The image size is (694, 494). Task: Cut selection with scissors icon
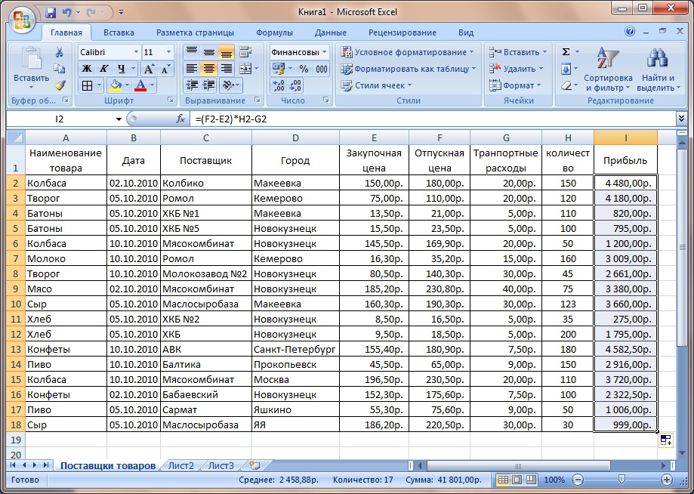[60, 52]
